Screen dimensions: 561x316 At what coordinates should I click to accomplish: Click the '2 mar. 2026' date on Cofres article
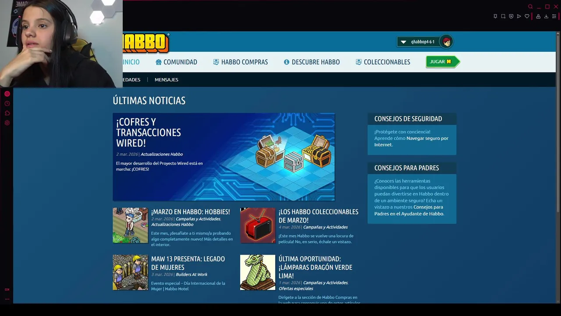point(127,154)
